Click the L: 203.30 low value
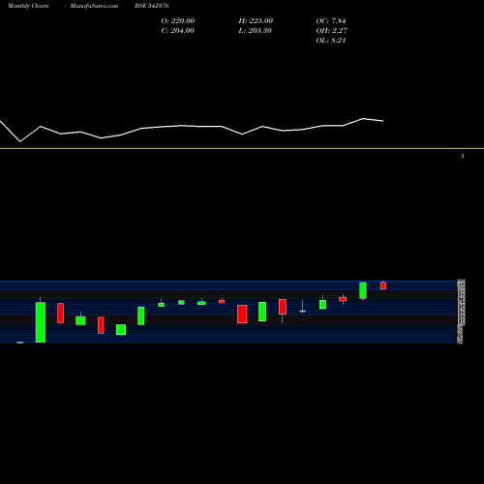Screen dimensions: 484x484 click(255, 31)
